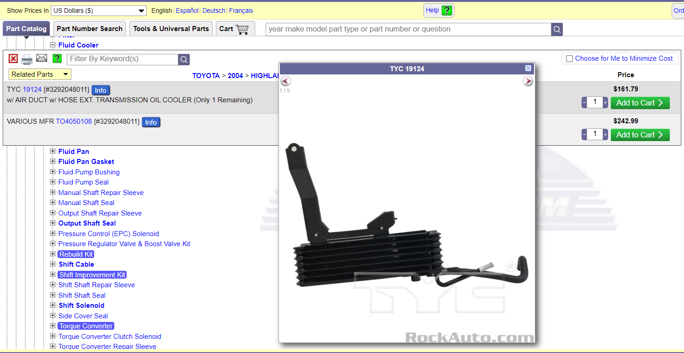Screen dimensions: 684x353
Task: Decrease quantity for the $242.99 part
Action: pyautogui.click(x=584, y=135)
